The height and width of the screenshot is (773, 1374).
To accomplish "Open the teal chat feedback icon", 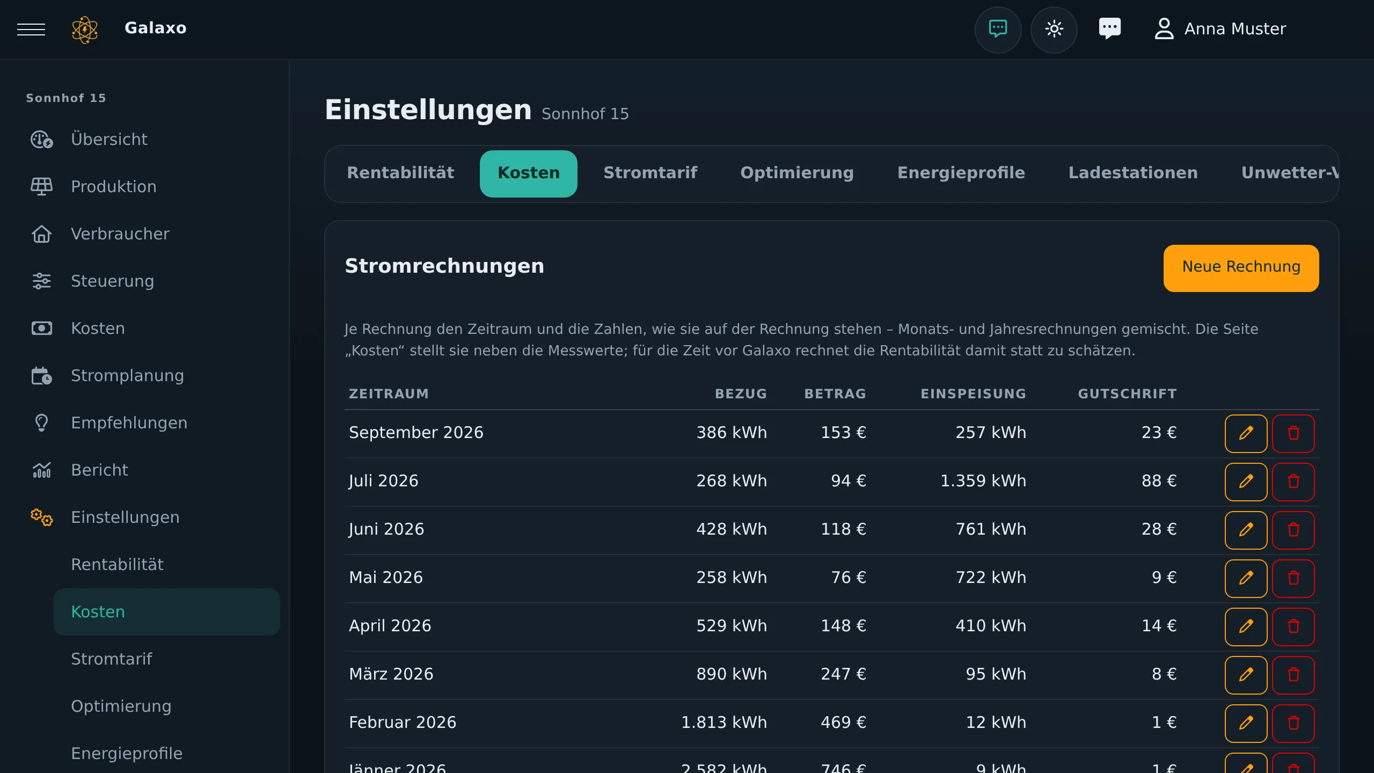I will (x=998, y=29).
